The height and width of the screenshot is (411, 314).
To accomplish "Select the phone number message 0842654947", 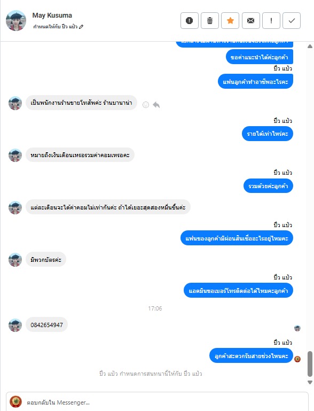I will pos(46,325).
